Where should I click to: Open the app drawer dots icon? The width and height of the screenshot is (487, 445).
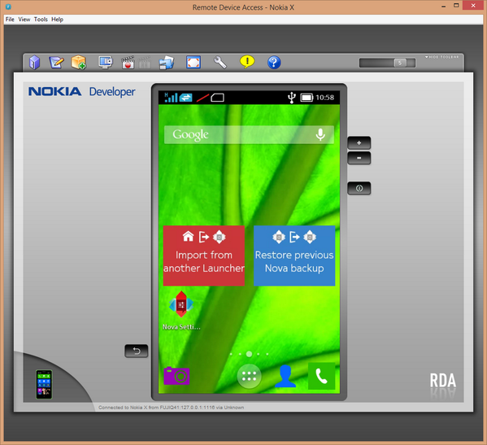pos(249,377)
